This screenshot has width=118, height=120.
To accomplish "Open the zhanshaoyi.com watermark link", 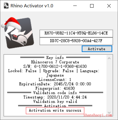I will pyautogui.click(x=98, y=115).
